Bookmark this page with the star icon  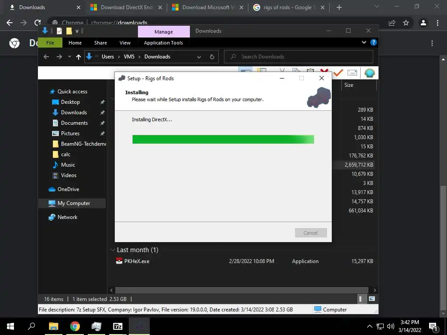(x=406, y=23)
